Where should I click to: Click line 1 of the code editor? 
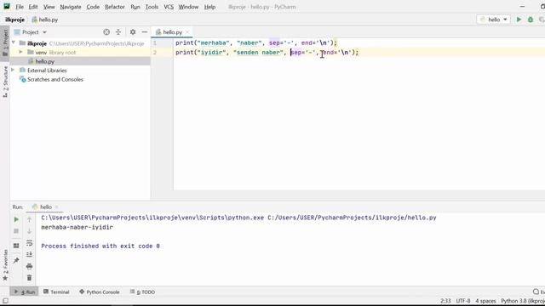pyautogui.click(x=256, y=42)
